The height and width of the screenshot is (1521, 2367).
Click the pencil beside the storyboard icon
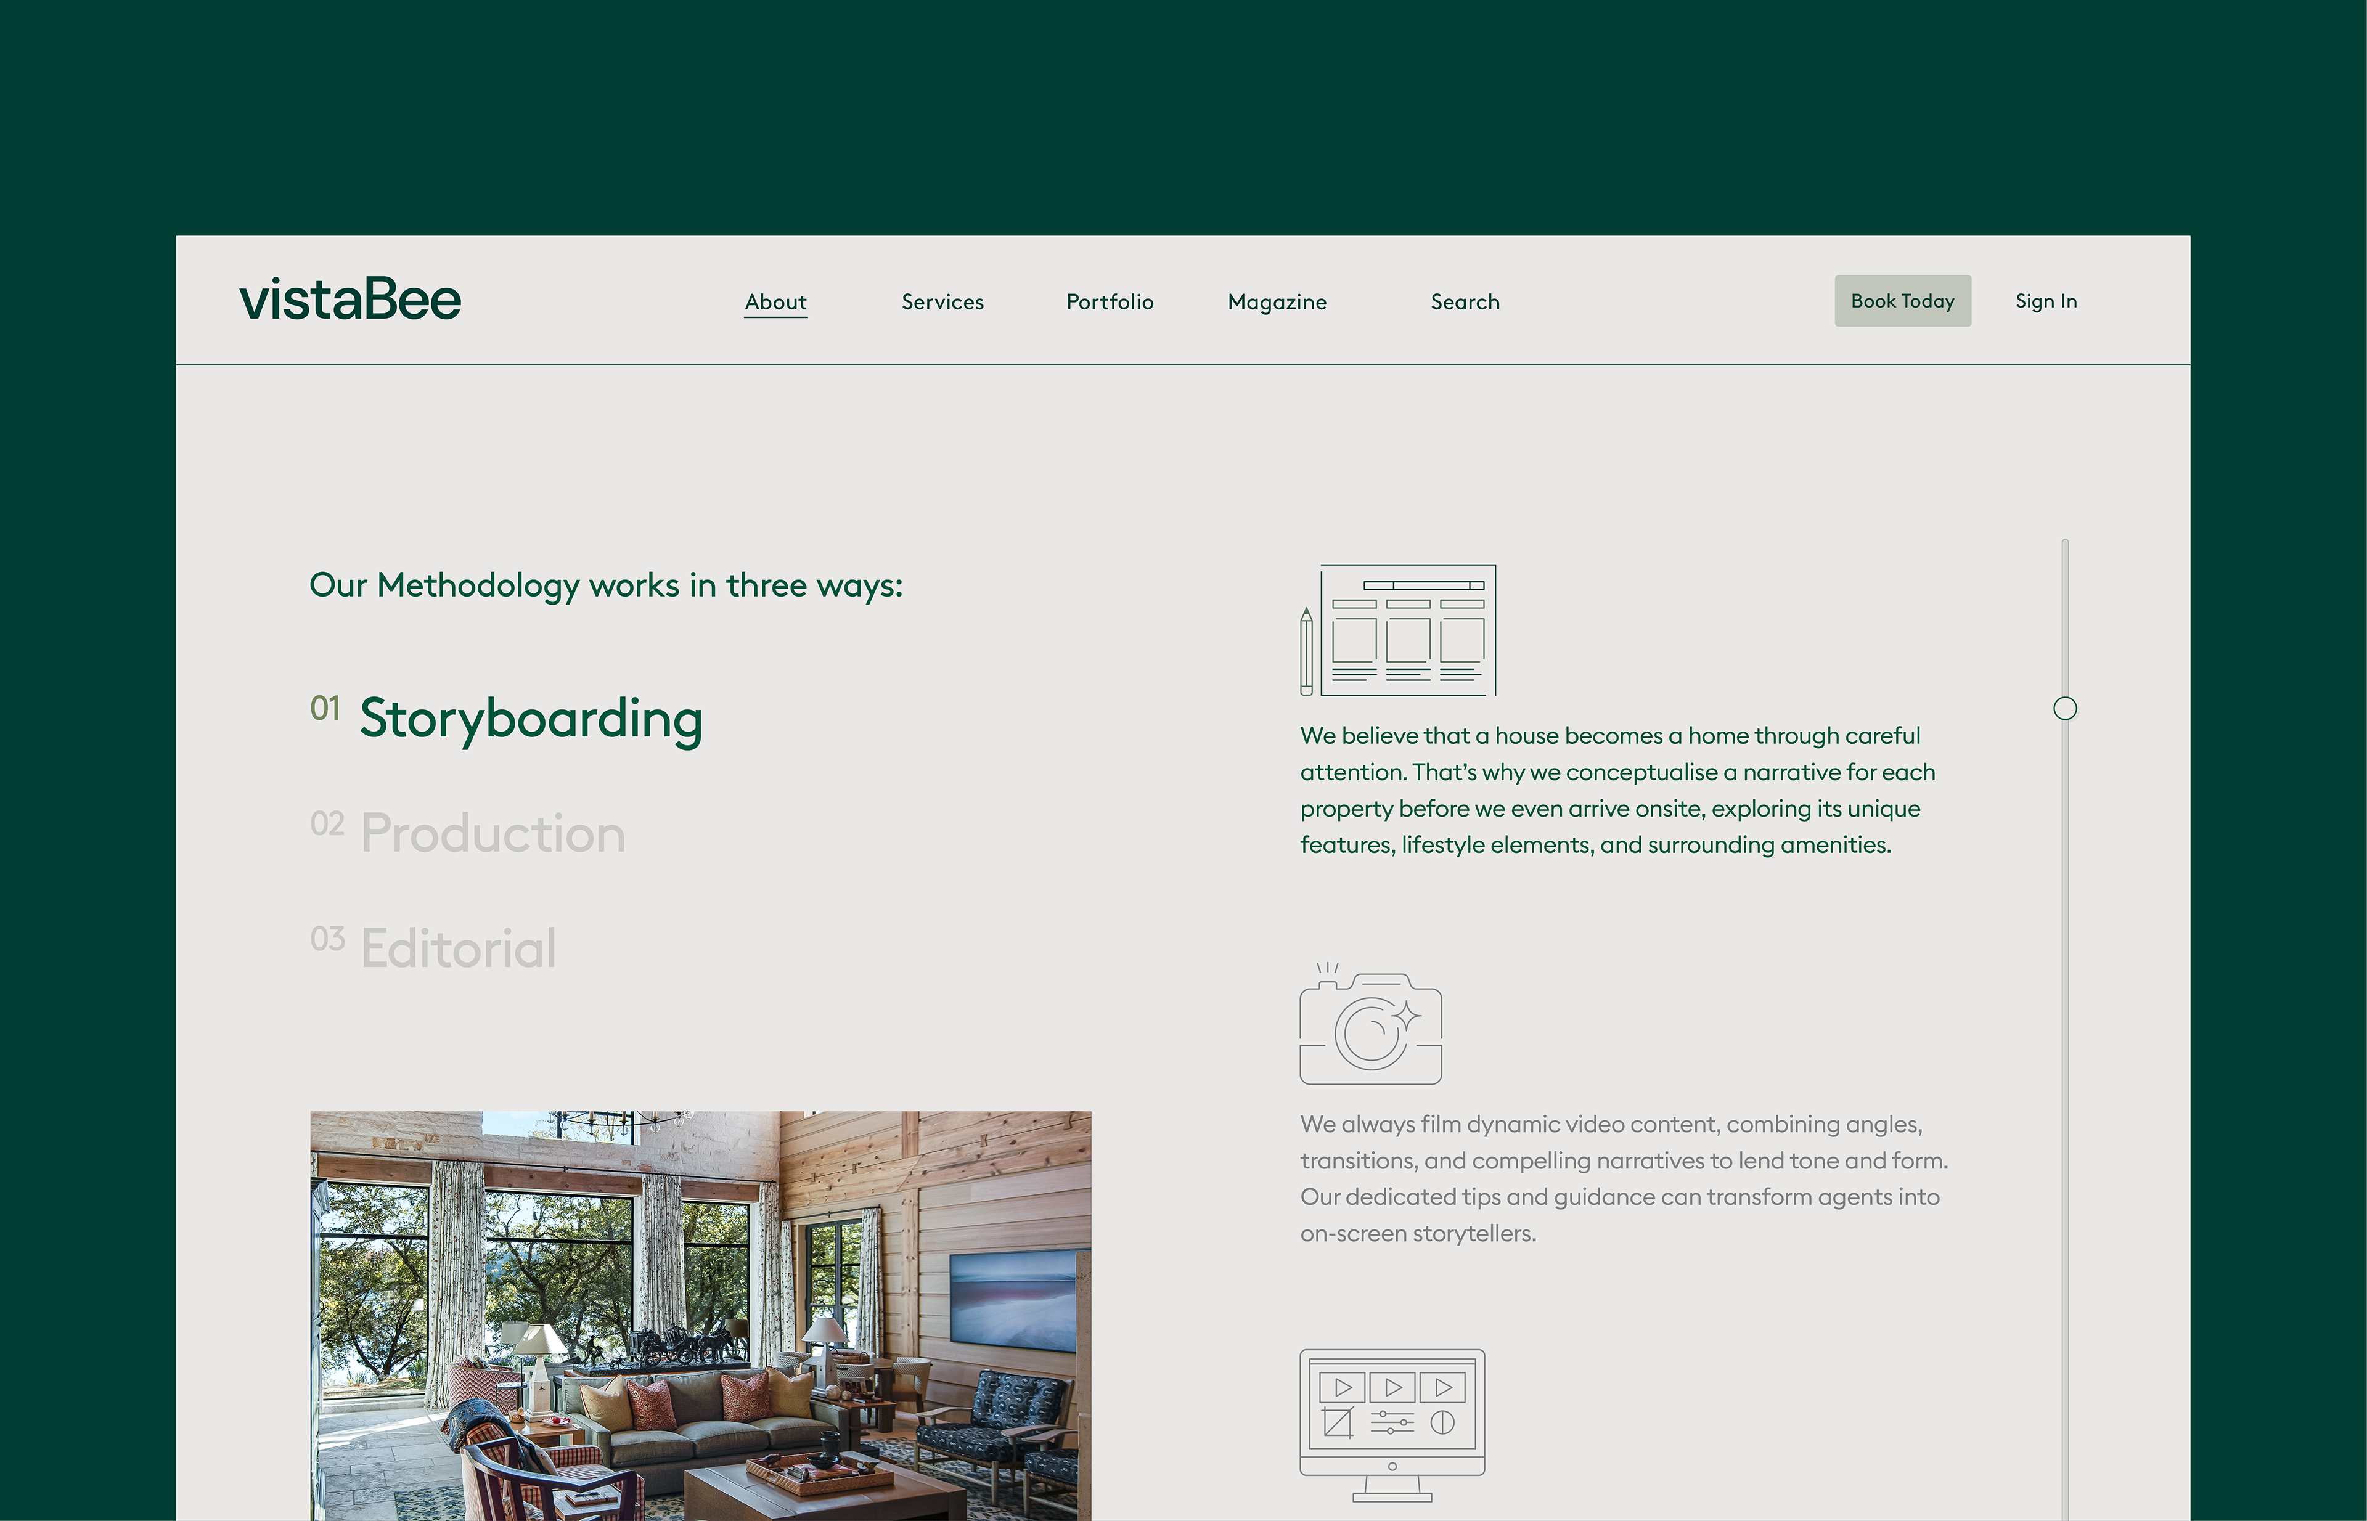pos(1306,651)
